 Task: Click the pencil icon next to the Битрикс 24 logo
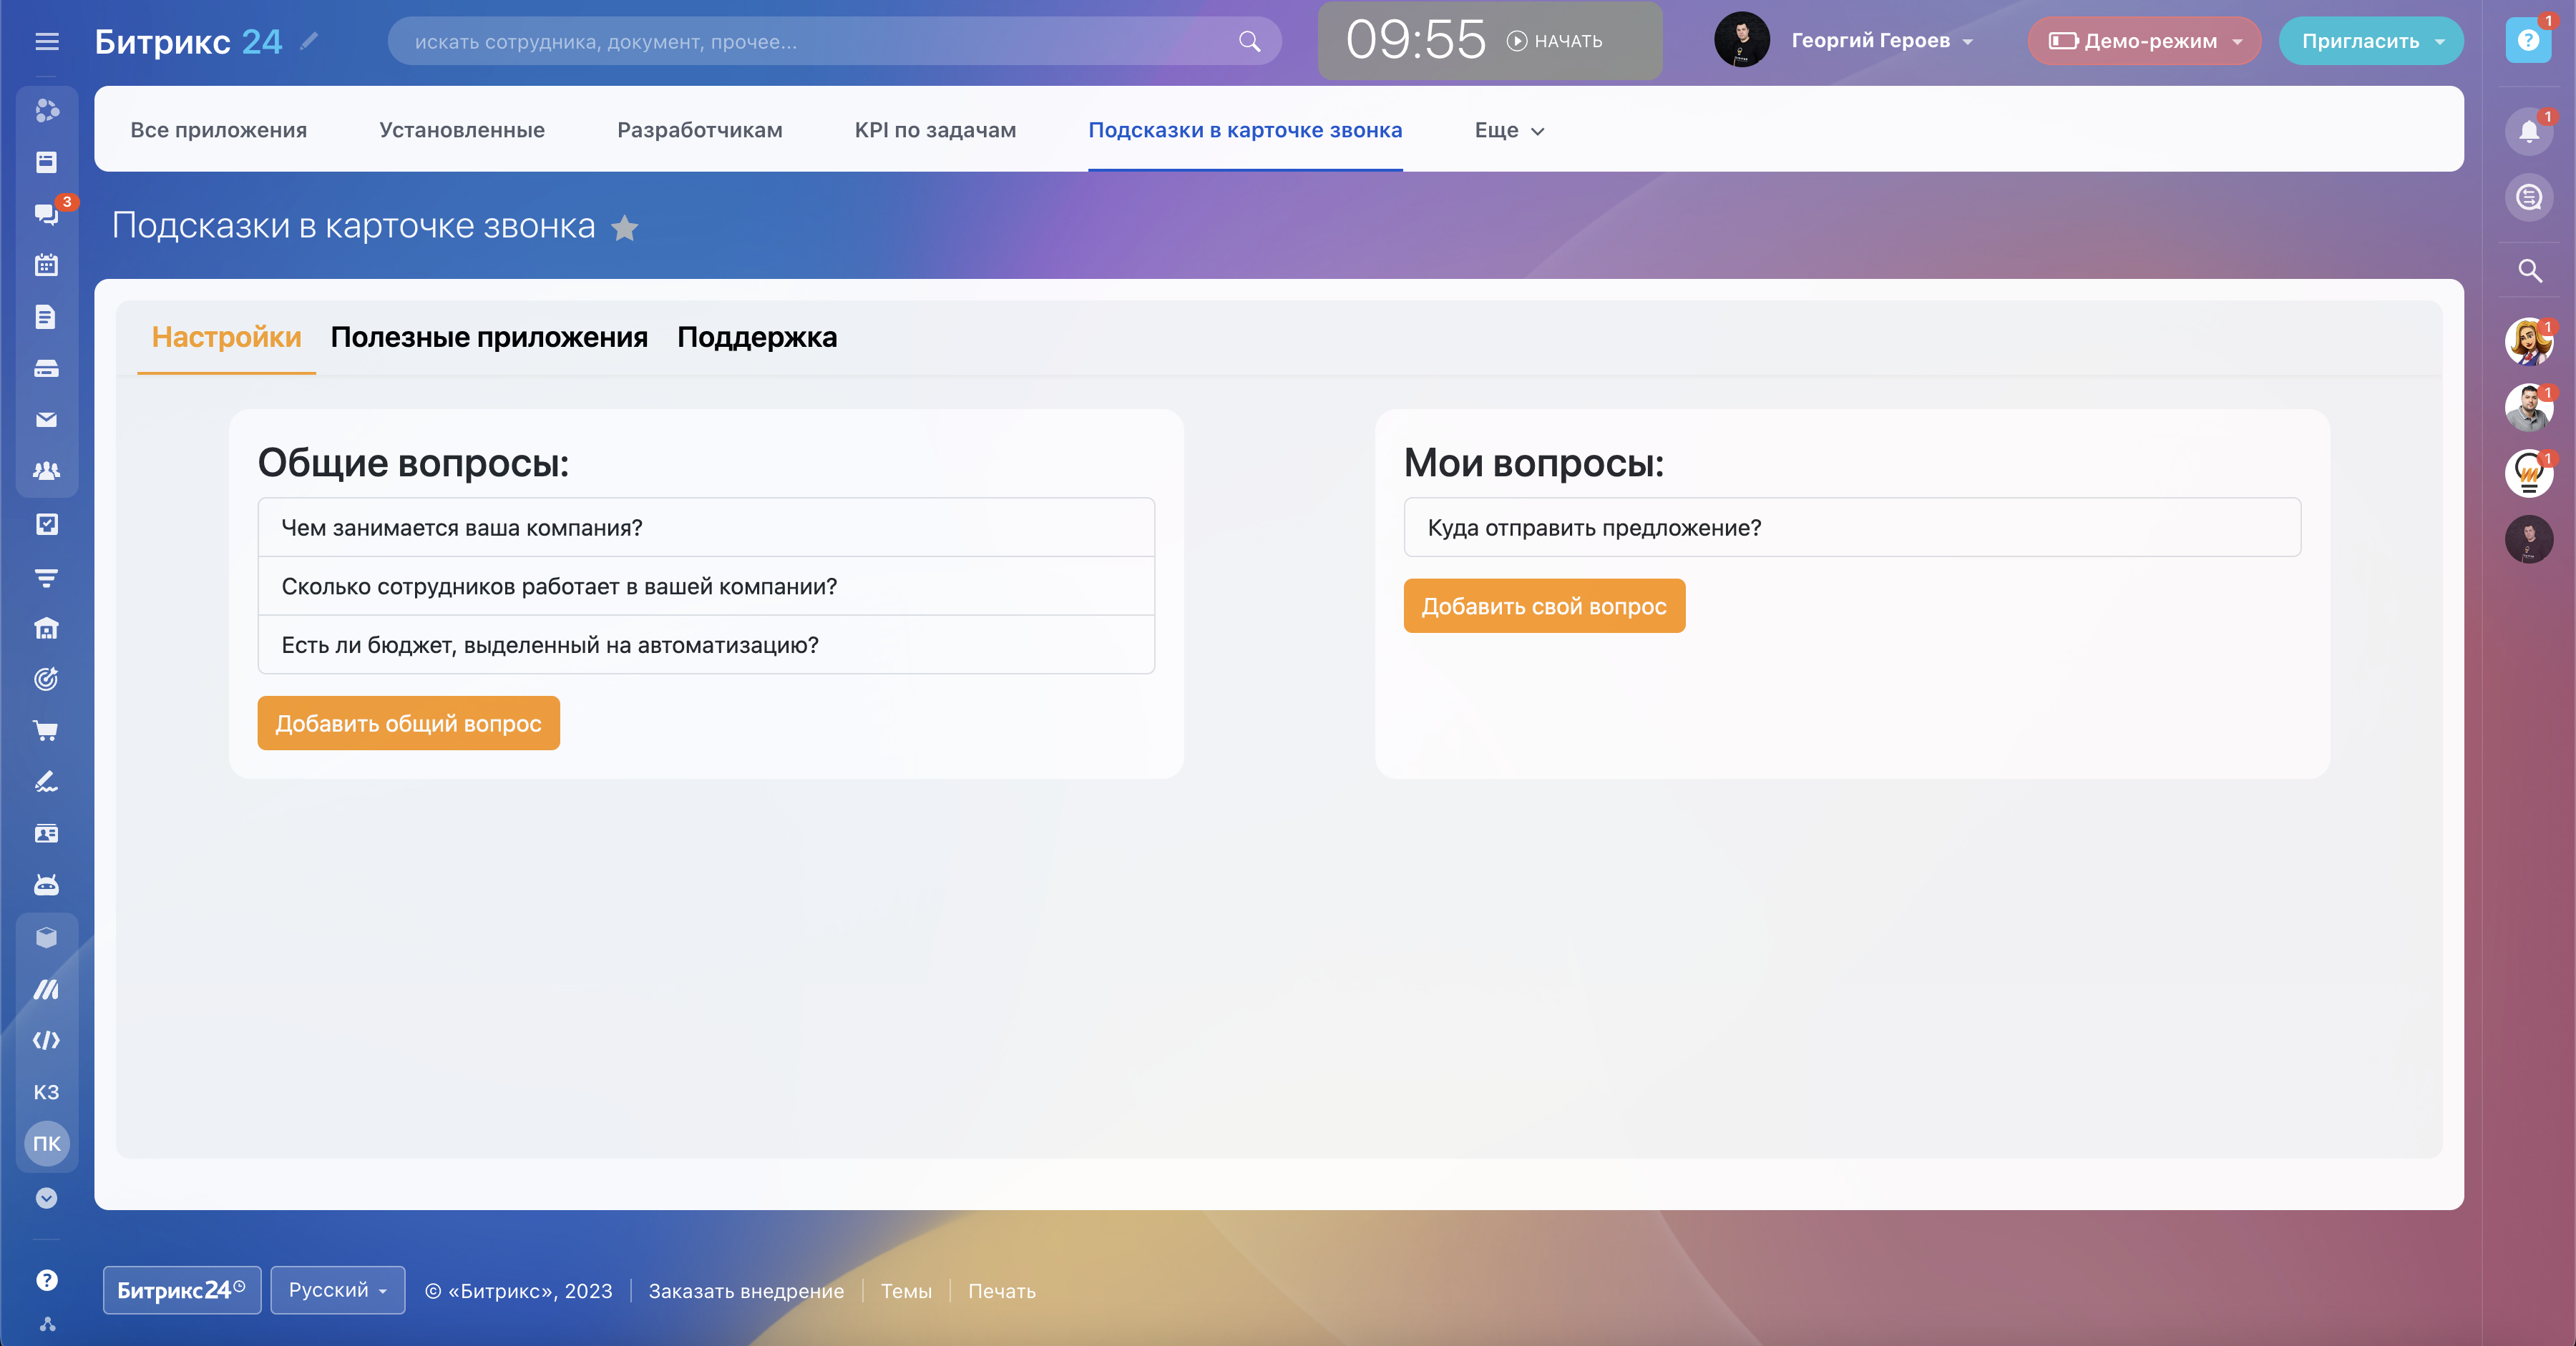[x=309, y=41]
